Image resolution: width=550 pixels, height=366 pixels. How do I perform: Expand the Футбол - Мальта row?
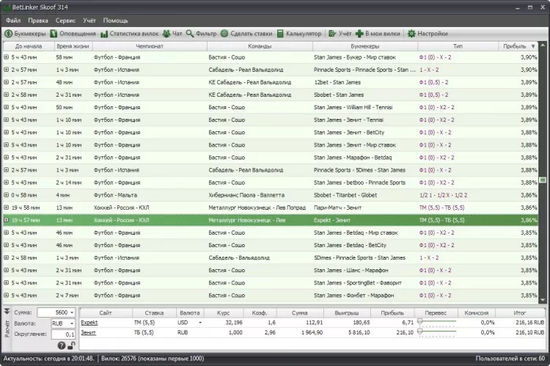[x=7, y=195]
